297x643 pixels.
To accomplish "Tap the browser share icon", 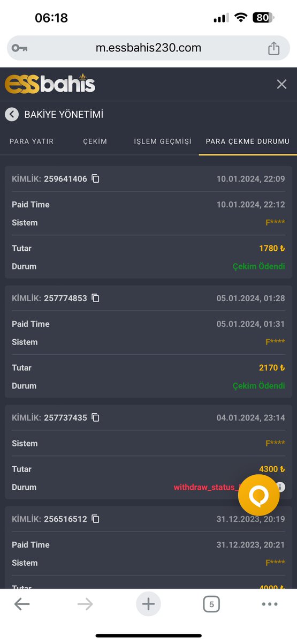I will [273, 48].
